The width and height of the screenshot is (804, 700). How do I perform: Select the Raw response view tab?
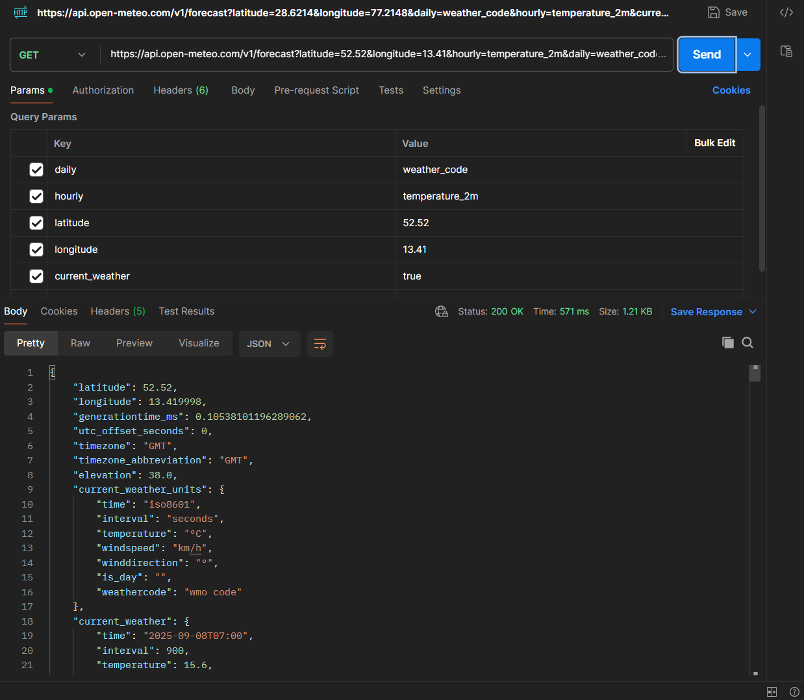click(80, 343)
